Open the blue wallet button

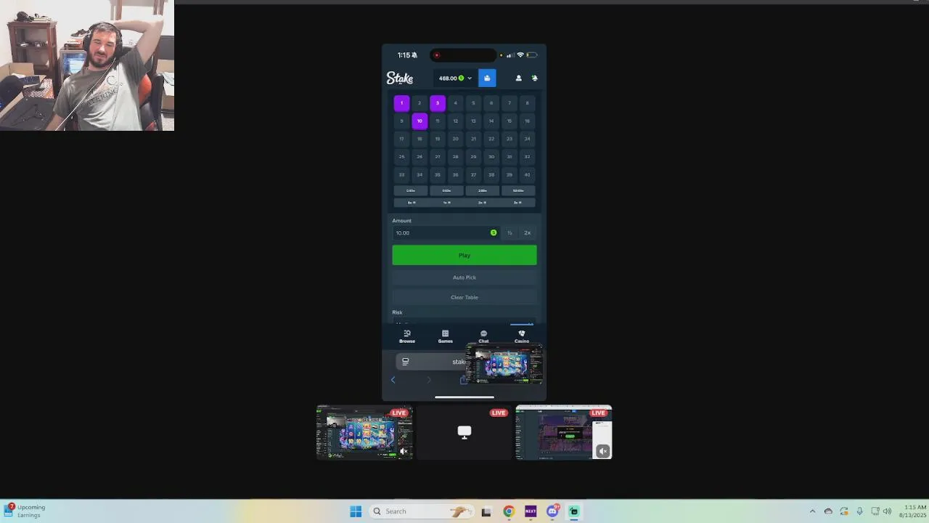click(487, 78)
